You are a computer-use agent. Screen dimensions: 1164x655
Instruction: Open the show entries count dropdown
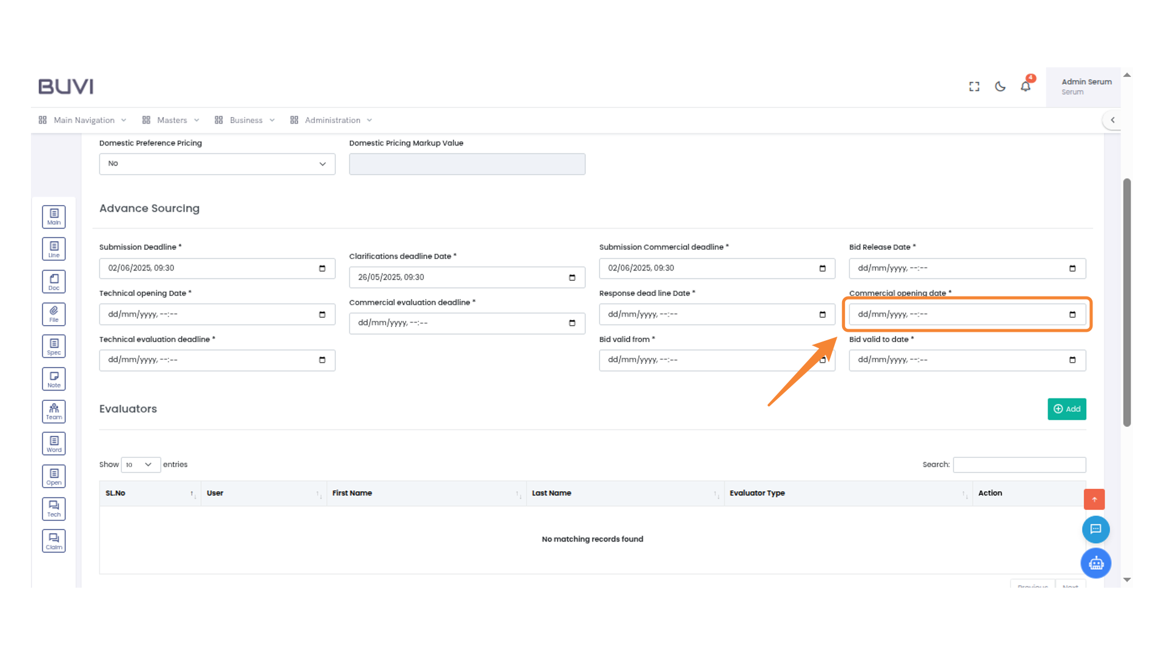pyautogui.click(x=140, y=465)
